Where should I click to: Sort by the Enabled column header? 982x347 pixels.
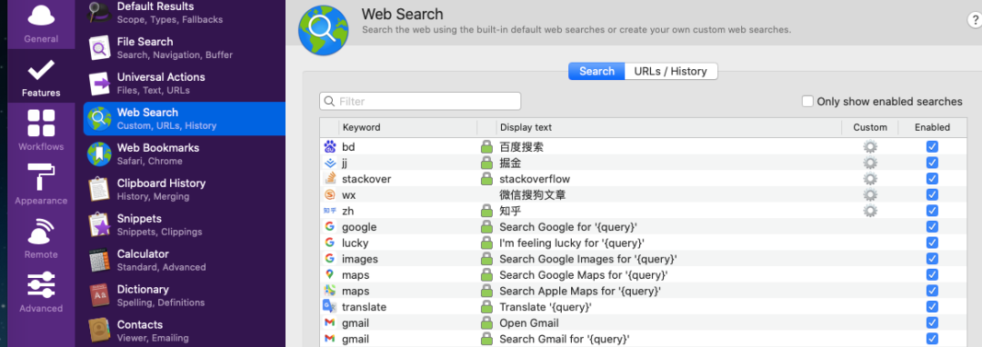932,127
